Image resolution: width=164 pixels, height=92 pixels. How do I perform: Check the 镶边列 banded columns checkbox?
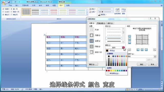12,15
